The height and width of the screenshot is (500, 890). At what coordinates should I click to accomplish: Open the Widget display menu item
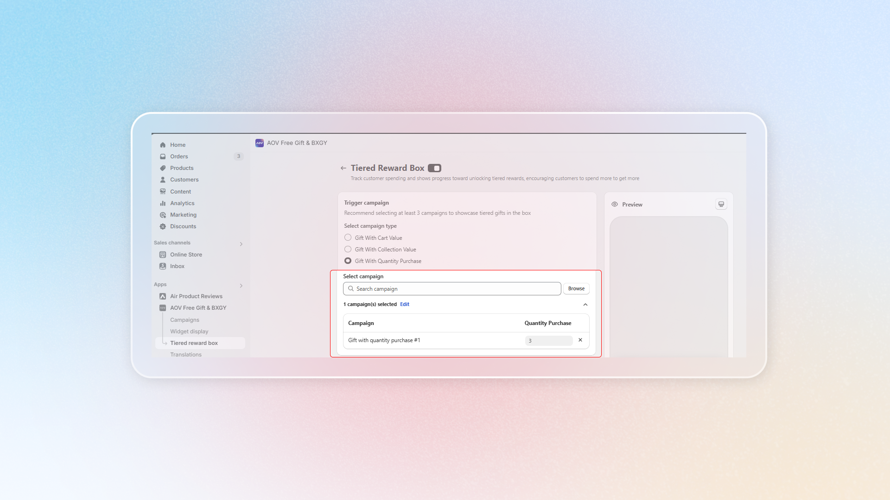pos(189,331)
